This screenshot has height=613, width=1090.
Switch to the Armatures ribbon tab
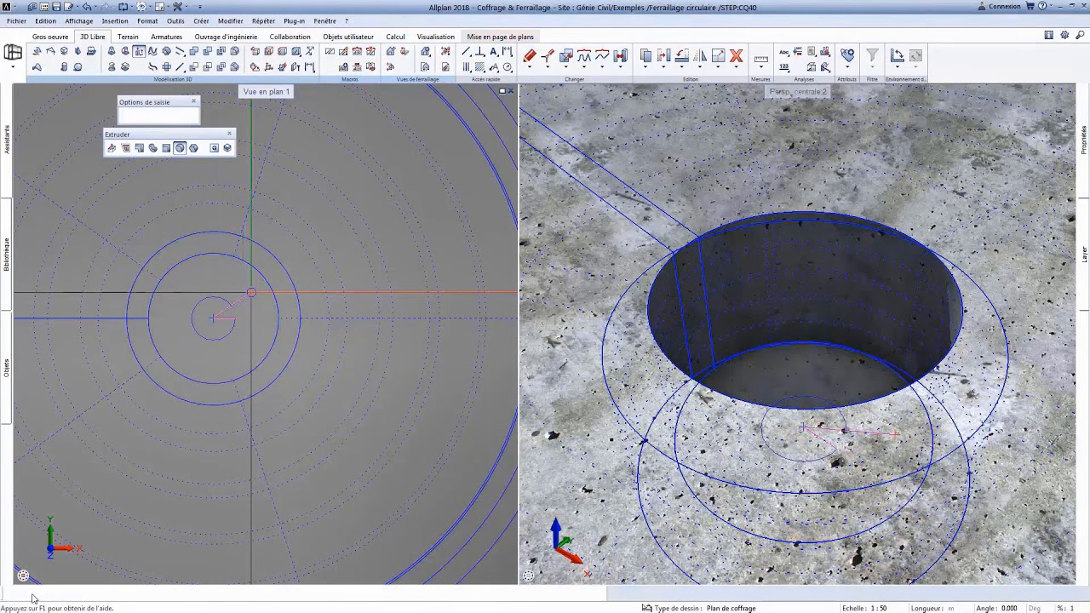pyautogui.click(x=166, y=37)
